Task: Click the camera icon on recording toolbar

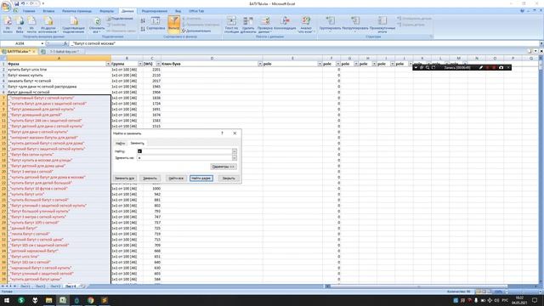Action: coord(501,68)
